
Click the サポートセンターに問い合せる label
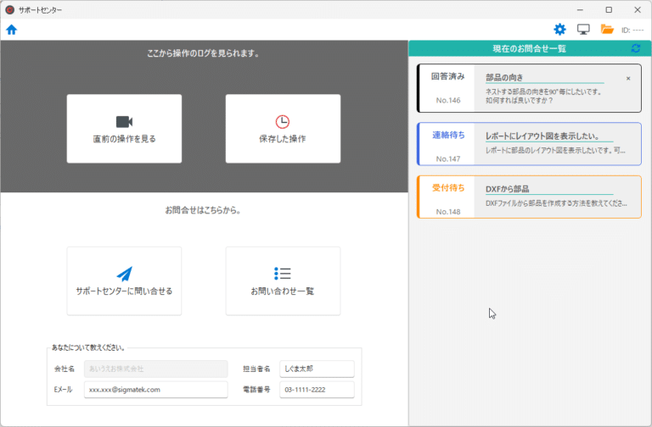click(x=124, y=291)
